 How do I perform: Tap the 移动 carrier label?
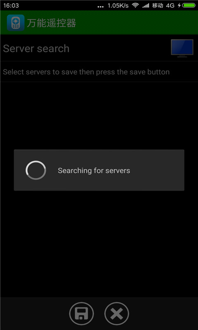[x=158, y=5]
